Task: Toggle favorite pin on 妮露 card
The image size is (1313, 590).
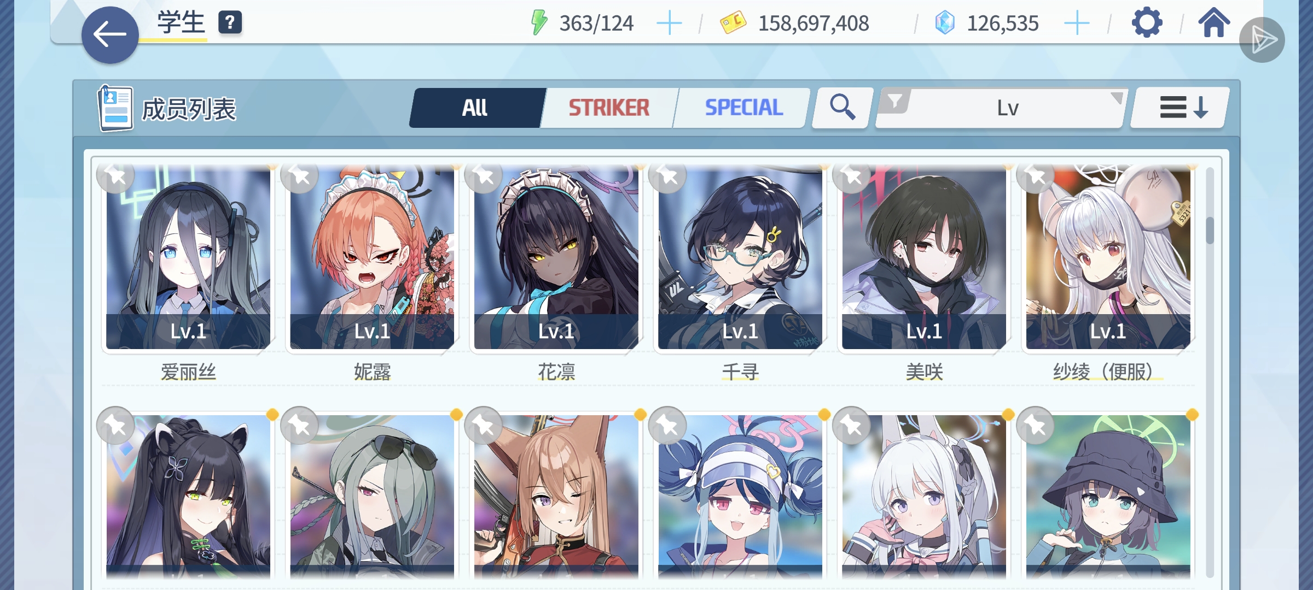Action: 299,177
